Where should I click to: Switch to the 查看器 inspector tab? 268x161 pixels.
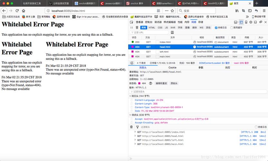click(x=140, y=22)
